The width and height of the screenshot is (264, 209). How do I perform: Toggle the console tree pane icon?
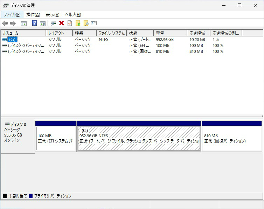(24, 23)
